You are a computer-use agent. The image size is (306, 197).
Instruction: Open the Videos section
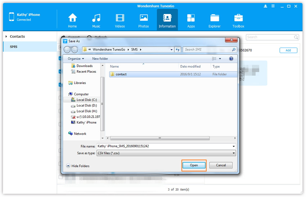[120, 20]
